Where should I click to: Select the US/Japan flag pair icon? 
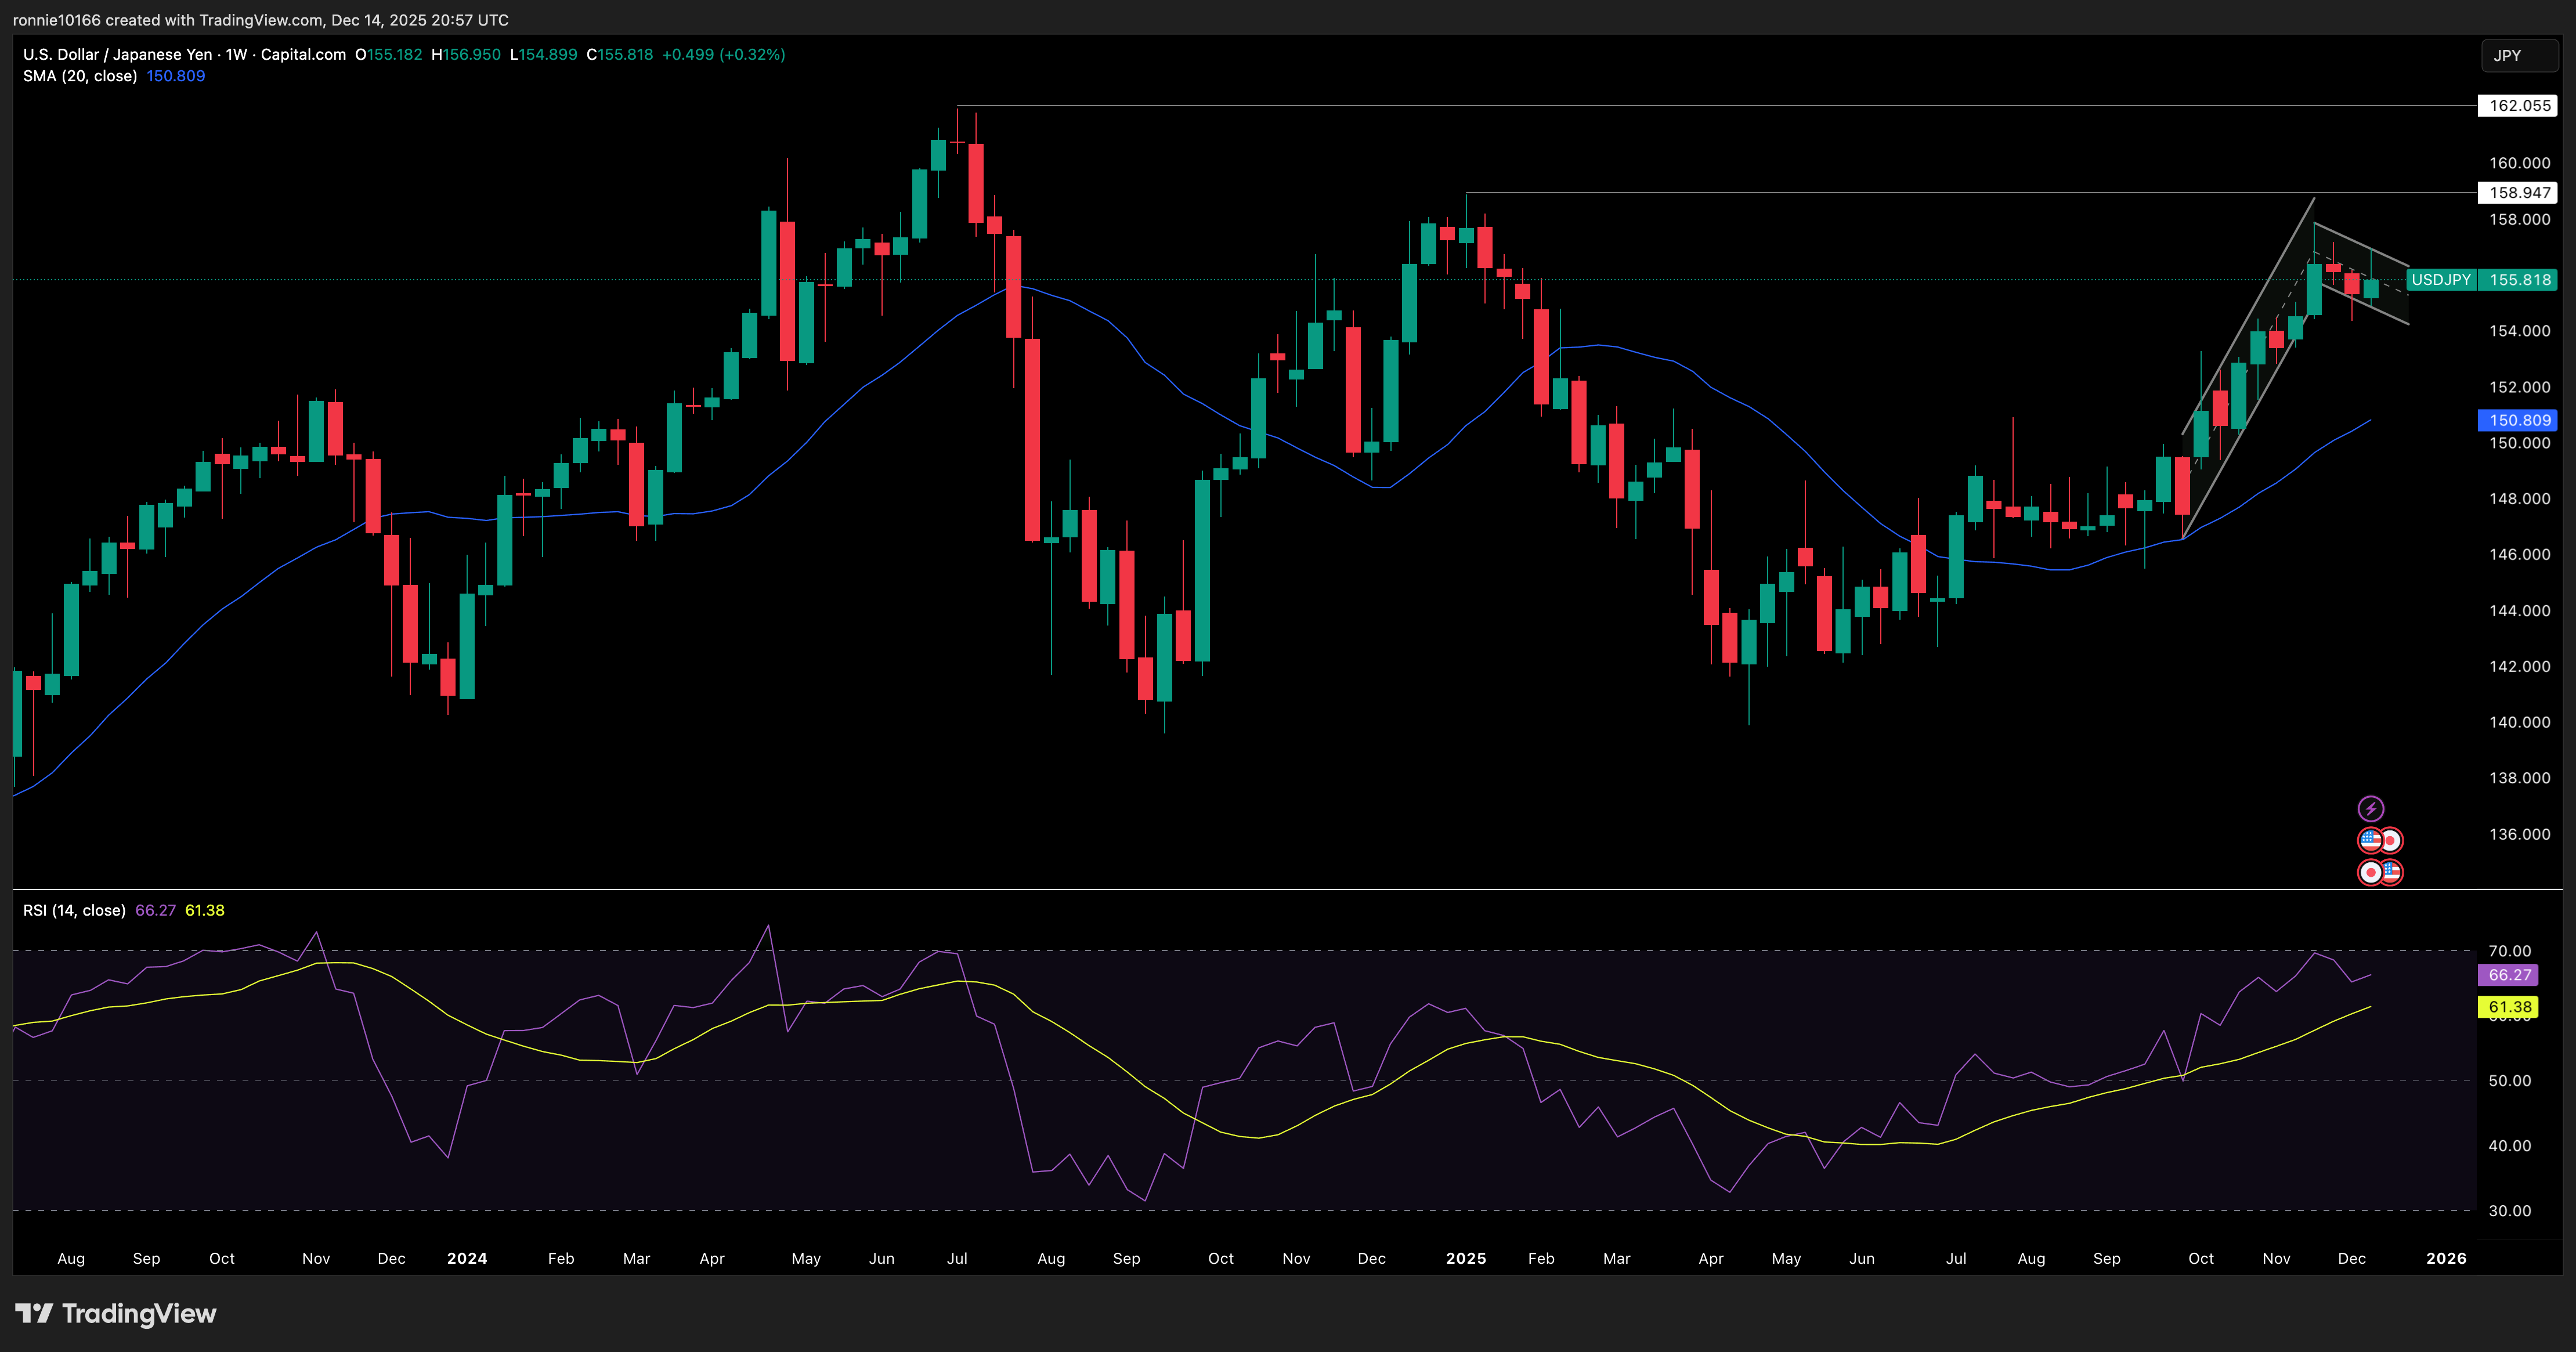pos(2381,840)
